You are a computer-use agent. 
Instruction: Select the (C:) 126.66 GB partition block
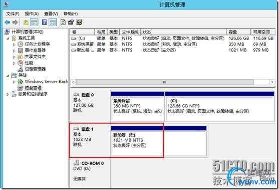coord(220,106)
